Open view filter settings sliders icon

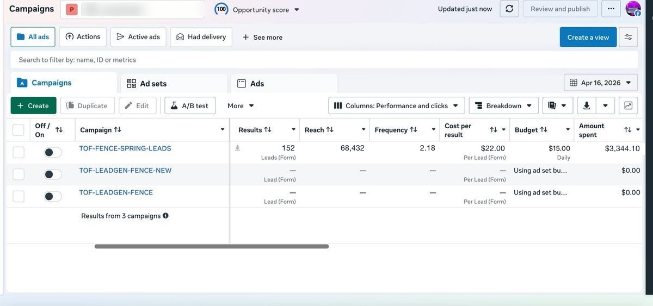pos(629,37)
